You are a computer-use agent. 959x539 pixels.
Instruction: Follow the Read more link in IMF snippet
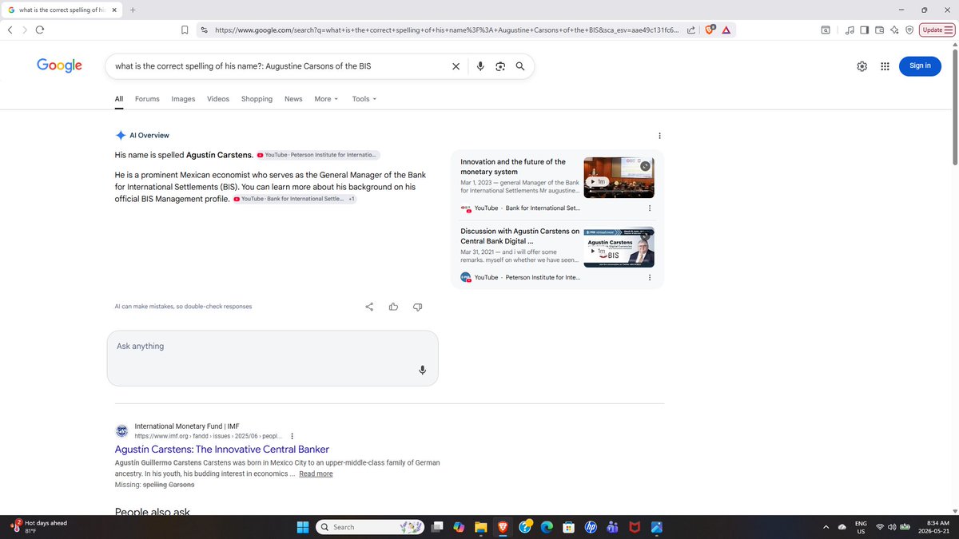click(x=316, y=474)
